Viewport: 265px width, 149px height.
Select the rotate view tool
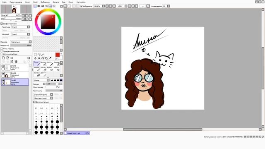coord(43,58)
